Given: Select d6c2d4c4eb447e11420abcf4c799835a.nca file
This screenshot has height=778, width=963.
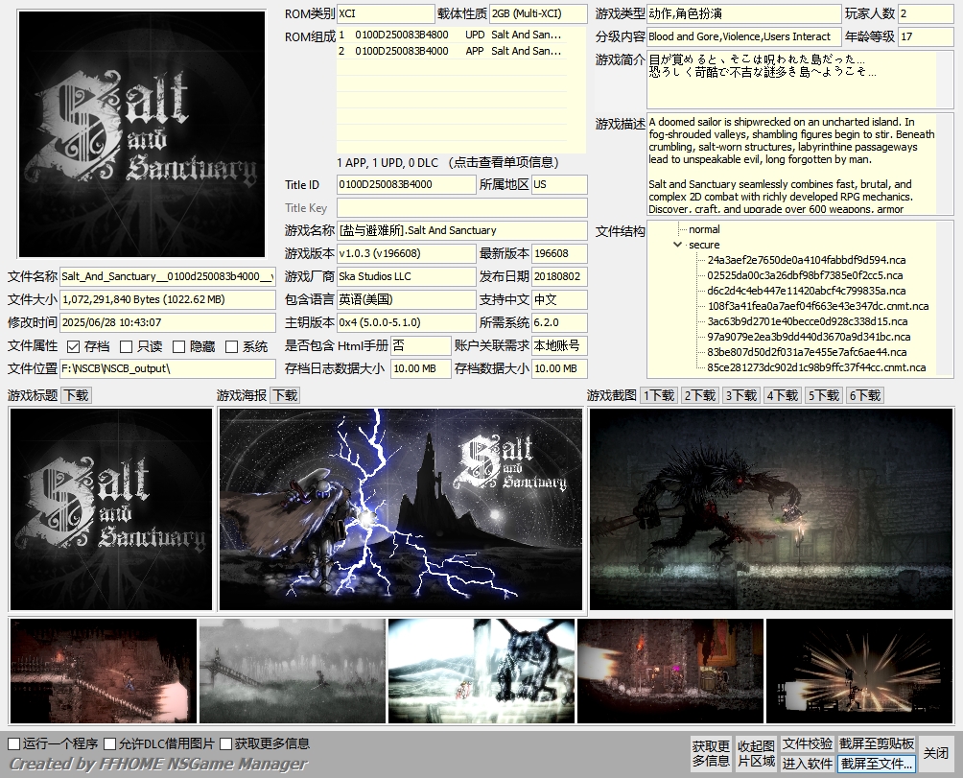Looking at the screenshot, I should [807, 291].
